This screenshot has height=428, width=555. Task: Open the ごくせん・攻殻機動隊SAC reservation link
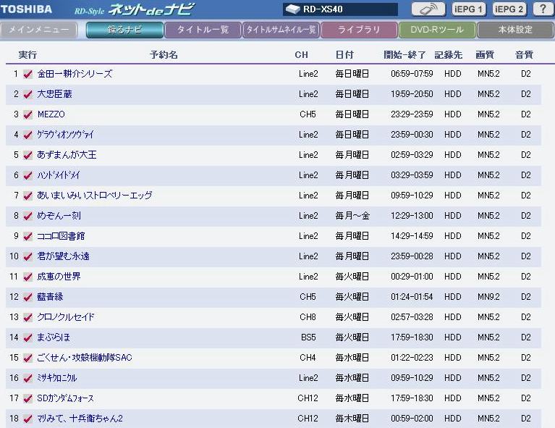pyautogui.click(x=85, y=358)
